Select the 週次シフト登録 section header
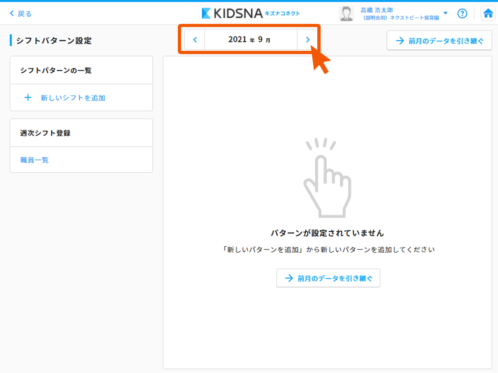Screen dimensions: 498x373 click(x=45, y=133)
